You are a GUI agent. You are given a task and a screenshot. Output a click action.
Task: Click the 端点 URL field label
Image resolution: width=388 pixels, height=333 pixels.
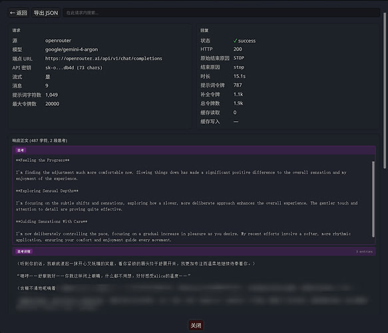(x=22, y=59)
